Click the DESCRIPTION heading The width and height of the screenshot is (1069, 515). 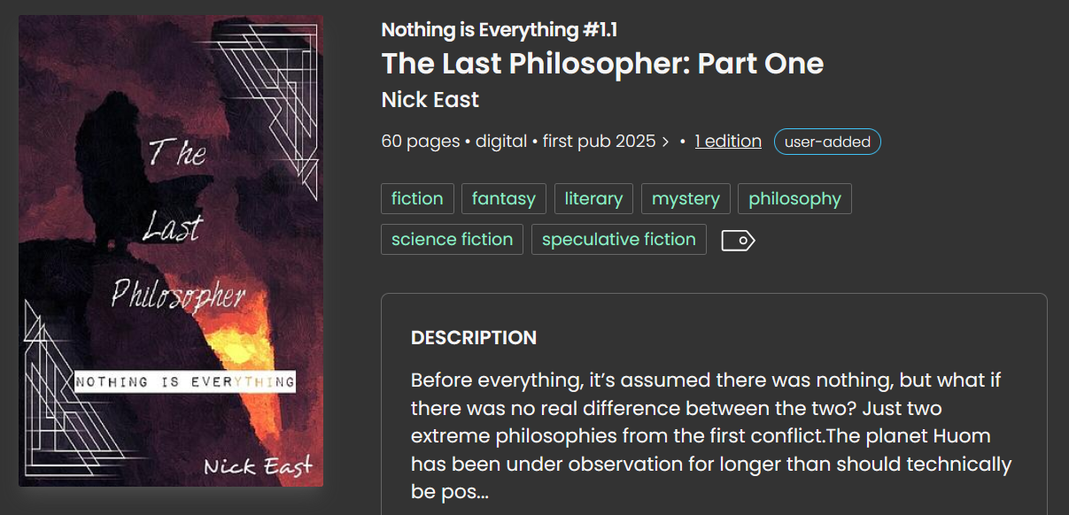[473, 338]
